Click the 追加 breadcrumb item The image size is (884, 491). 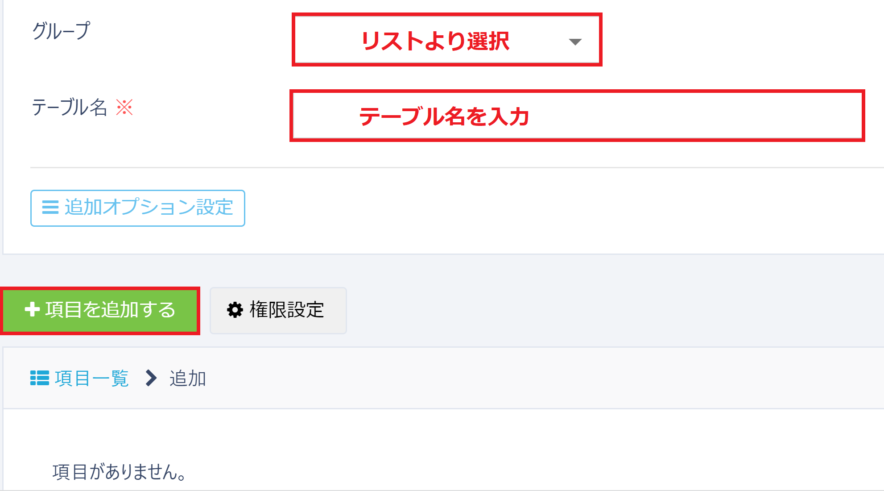[187, 378]
